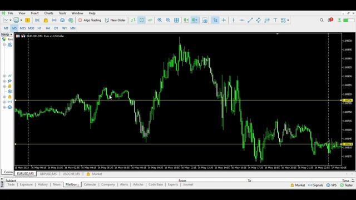The image size is (356, 200).
Task: Switch to M1 timeframe
Action: (x=6, y=28)
